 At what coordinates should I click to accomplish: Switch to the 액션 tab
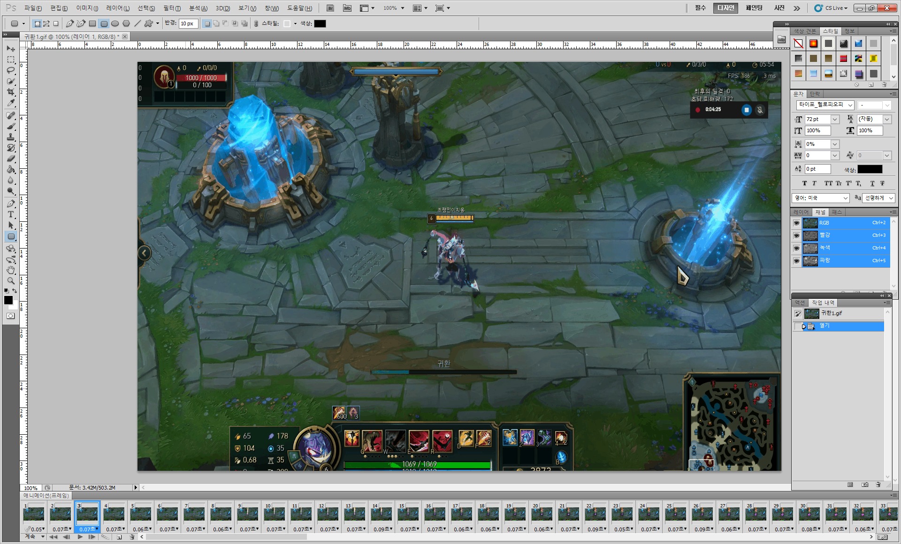(800, 302)
